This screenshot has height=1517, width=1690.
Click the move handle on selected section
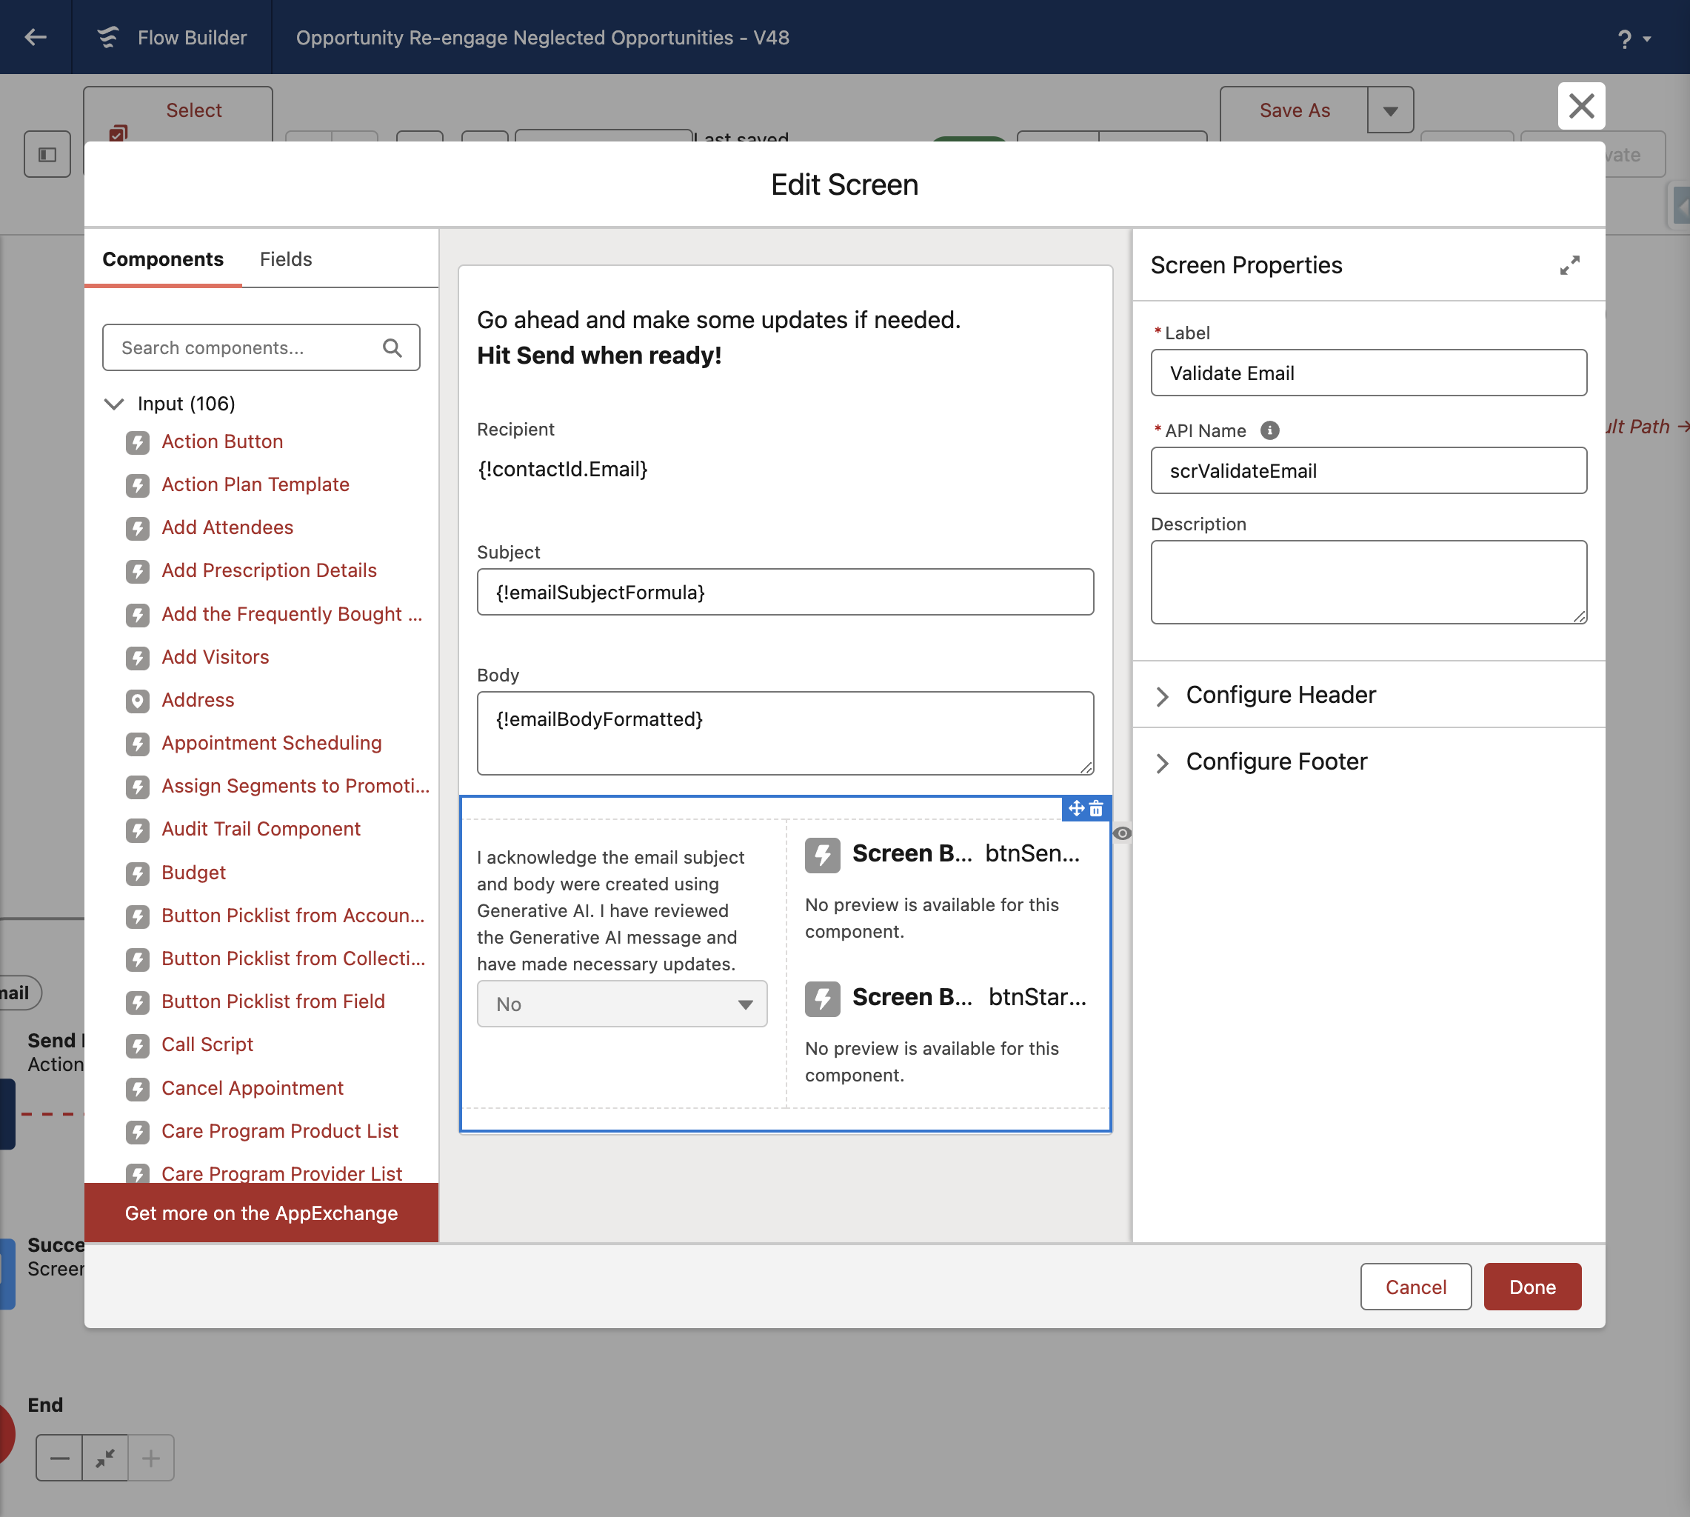(x=1076, y=807)
